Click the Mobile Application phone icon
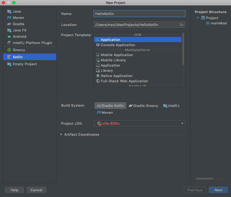The height and width of the screenshot is (197, 231). tap(98, 55)
